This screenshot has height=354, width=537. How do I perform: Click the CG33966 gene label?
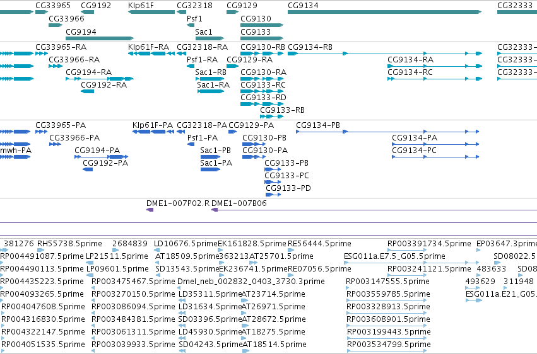[x=66, y=18]
